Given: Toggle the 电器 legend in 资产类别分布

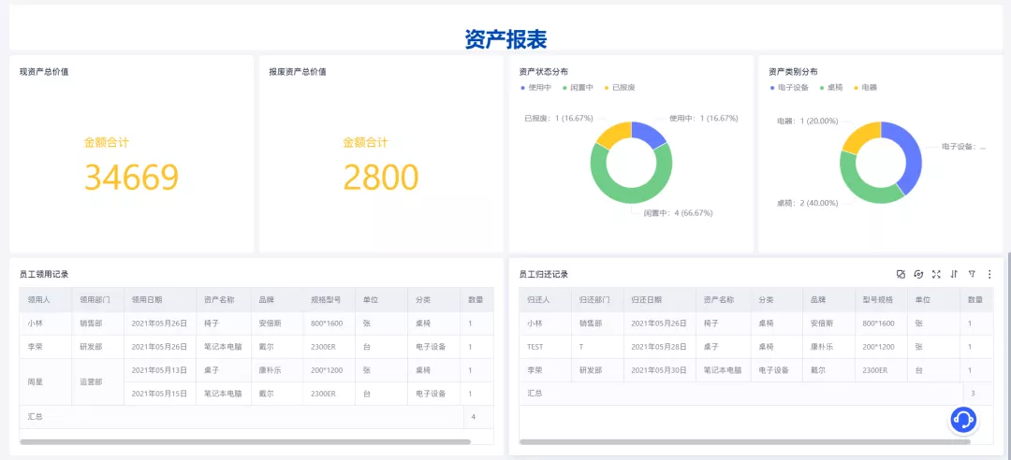Looking at the screenshot, I should [865, 88].
